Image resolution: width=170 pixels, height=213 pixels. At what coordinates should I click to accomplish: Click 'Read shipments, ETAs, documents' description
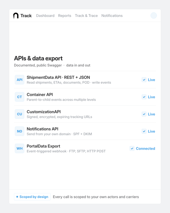[69, 83]
